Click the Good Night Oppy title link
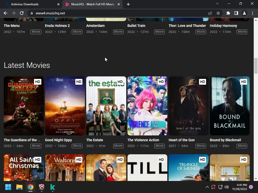258x193 pixels. tap(58, 140)
